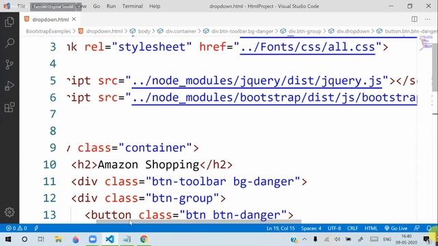Click btn btn-danger class value on line 13
Screen dimensions: 438x246
pyautogui.click(x=233, y=215)
